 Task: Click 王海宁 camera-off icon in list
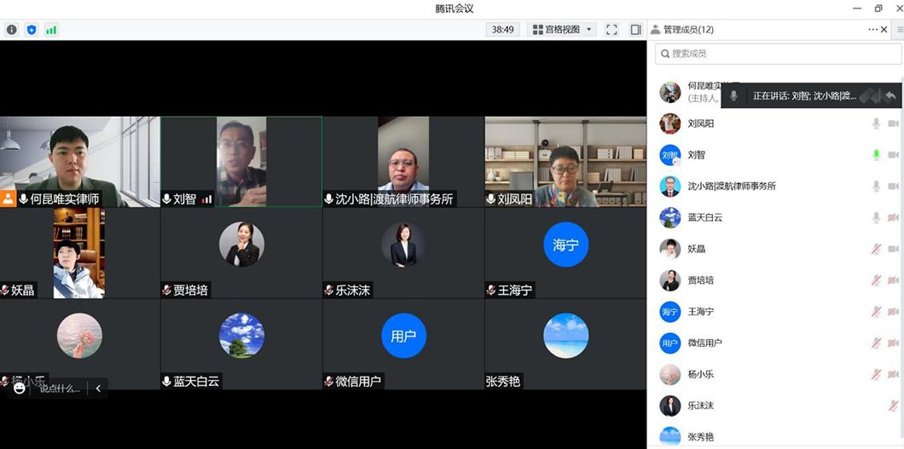893,312
